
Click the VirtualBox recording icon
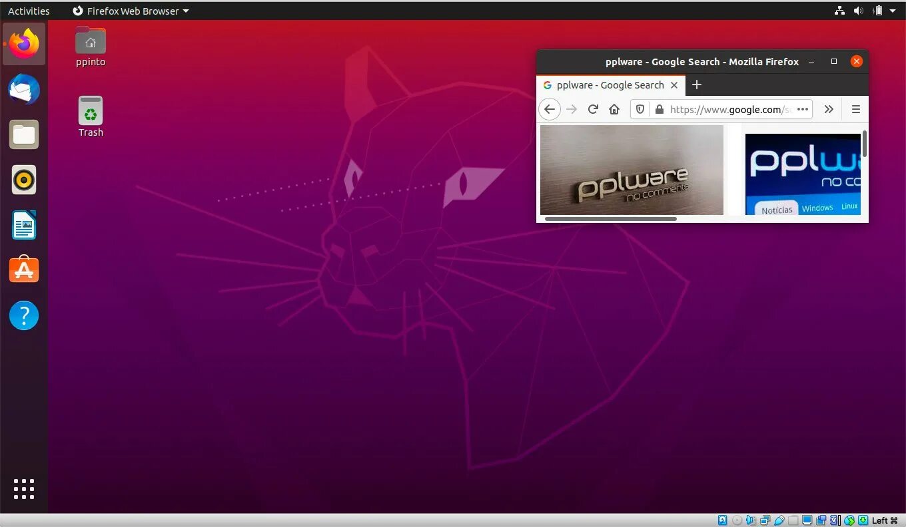[821, 520]
